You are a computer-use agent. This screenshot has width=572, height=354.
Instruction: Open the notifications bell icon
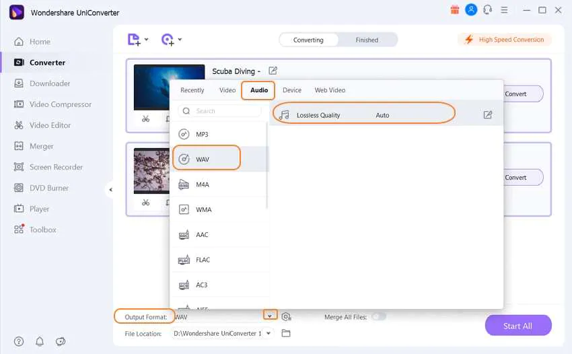pyautogui.click(x=40, y=341)
